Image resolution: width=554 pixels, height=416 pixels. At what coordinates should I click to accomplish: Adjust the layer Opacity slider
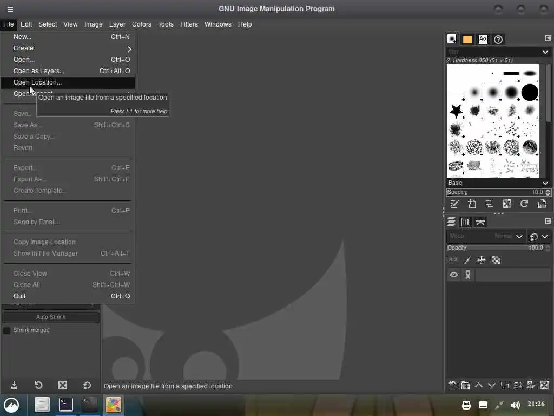pos(496,248)
